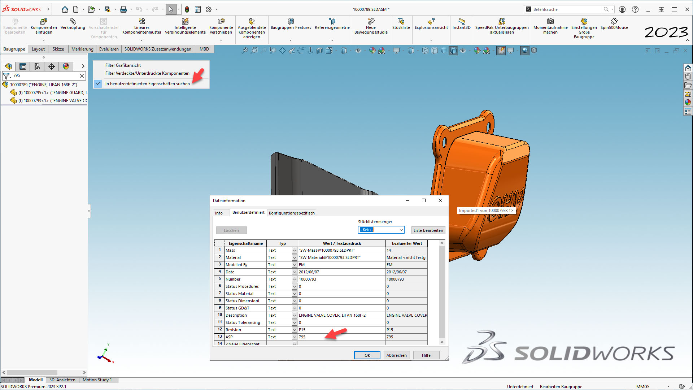Open the Verknüpfung (Mate) tool

click(x=73, y=25)
